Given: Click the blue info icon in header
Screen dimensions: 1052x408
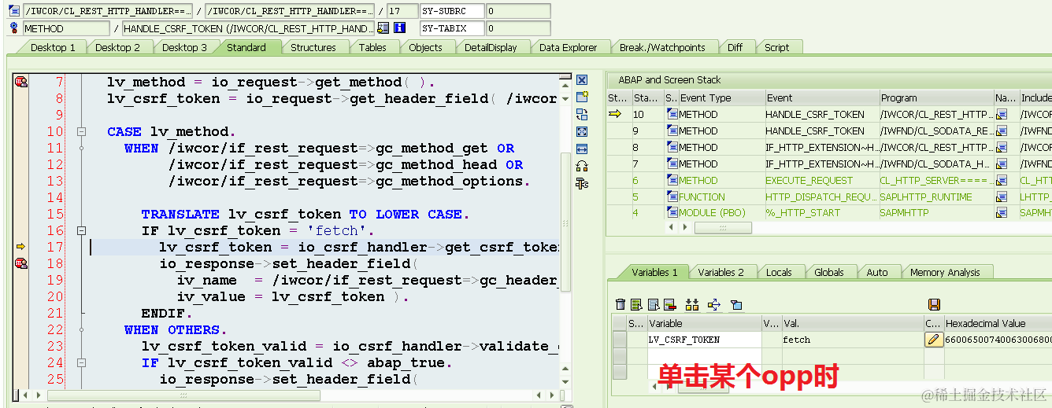Looking at the screenshot, I should click(399, 28).
